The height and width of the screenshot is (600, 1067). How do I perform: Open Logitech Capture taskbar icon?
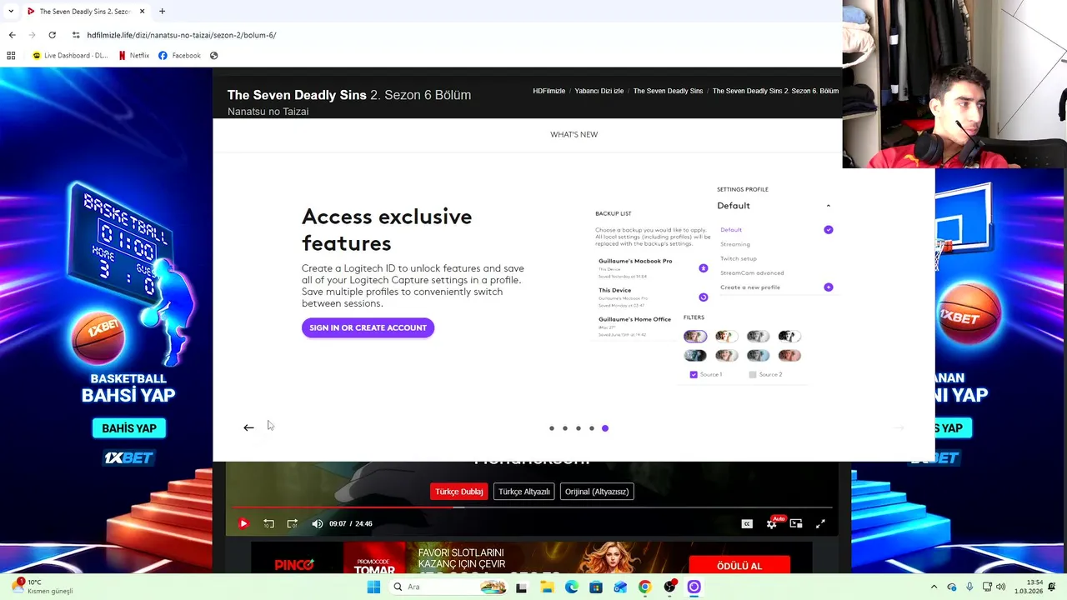click(x=694, y=587)
